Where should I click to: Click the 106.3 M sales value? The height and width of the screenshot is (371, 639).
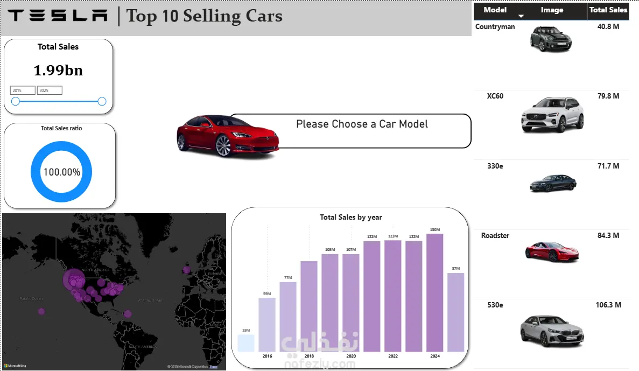click(x=608, y=305)
